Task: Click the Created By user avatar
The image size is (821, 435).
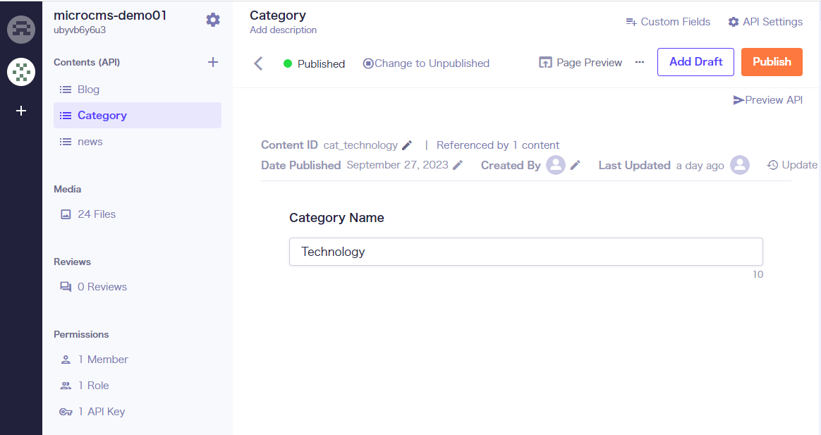Action: [x=556, y=165]
